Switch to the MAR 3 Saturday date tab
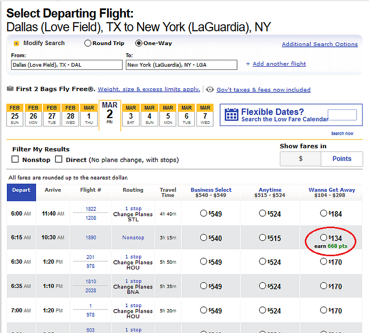The width and height of the screenshot is (369, 333). point(131,115)
